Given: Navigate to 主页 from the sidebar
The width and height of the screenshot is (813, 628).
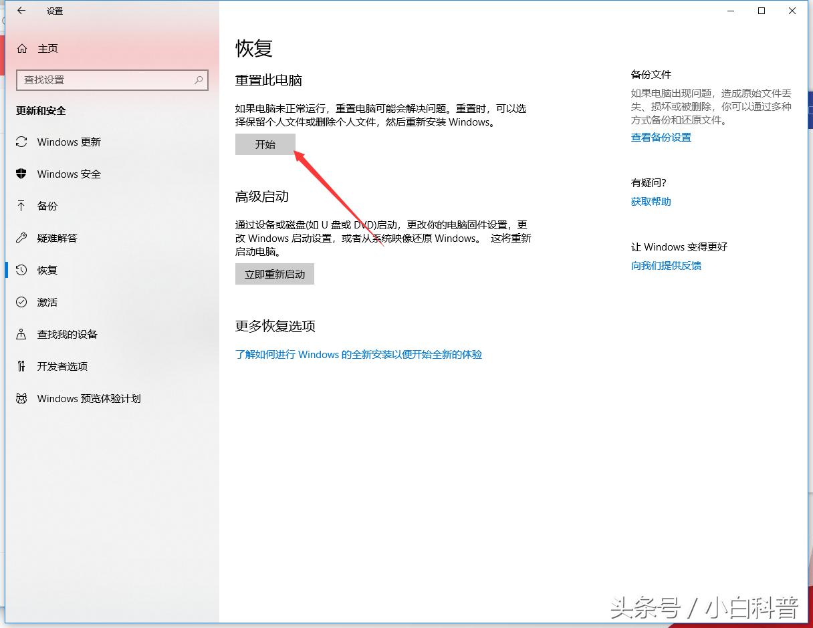Looking at the screenshot, I should point(48,48).
